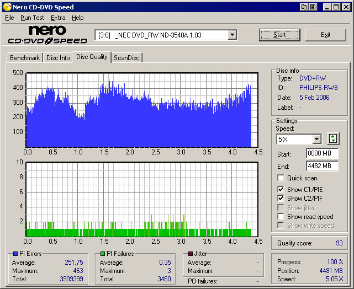Uncheck Show C1/PIE option
Image resolution: width=354 pixels, height=289 pixels.
pyautogui.click(x=281, y=189)
